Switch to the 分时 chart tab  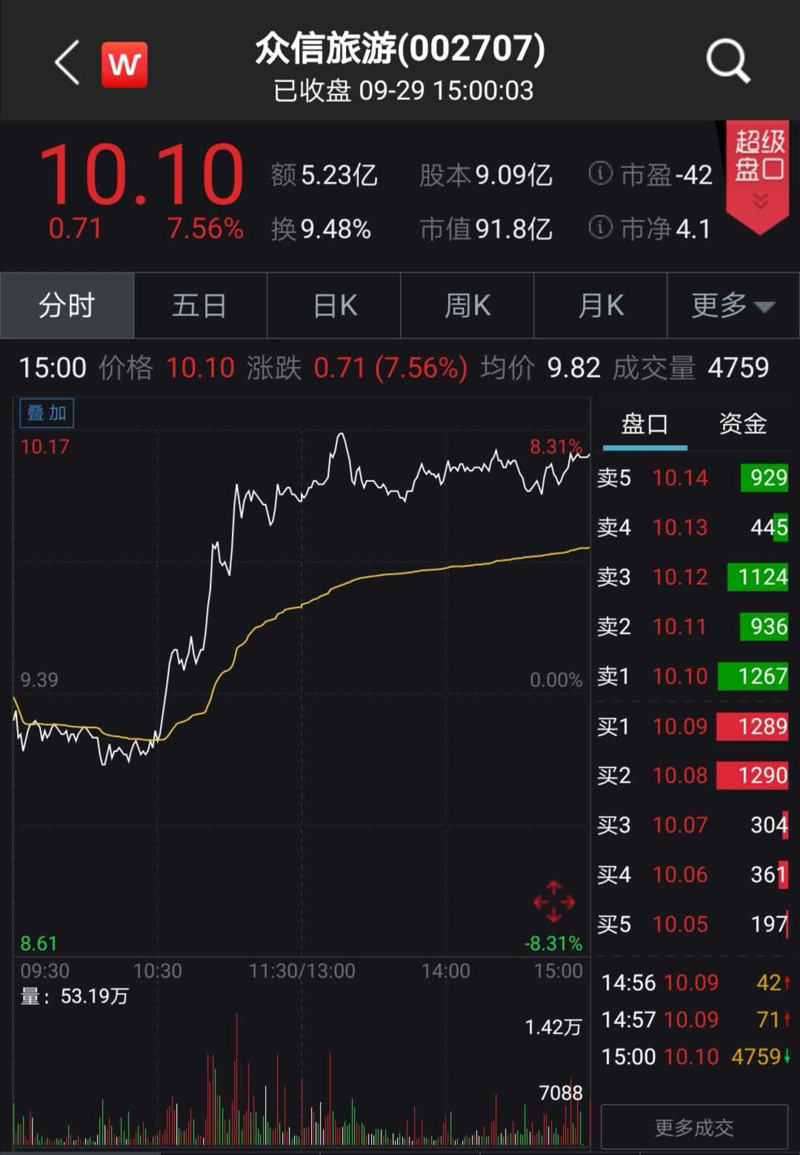[x=67, y=305]
